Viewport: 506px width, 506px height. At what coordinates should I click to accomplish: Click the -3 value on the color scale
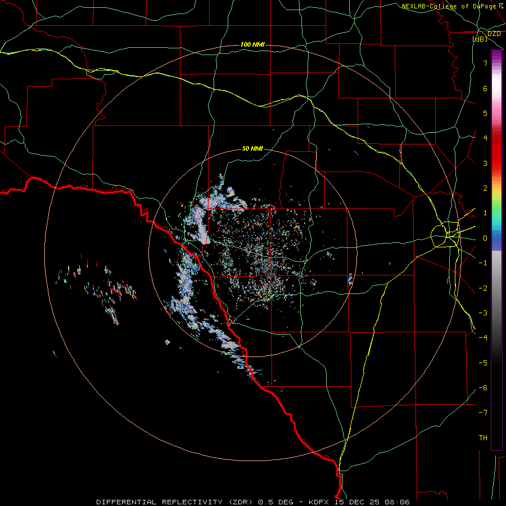point(483,313)
